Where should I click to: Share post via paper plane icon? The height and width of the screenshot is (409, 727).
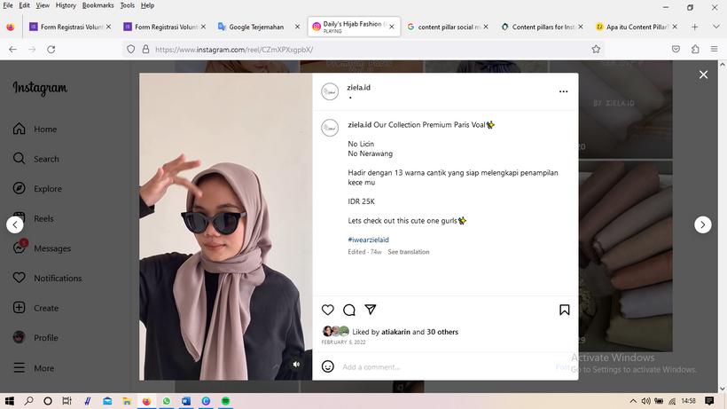click(370, 310)
